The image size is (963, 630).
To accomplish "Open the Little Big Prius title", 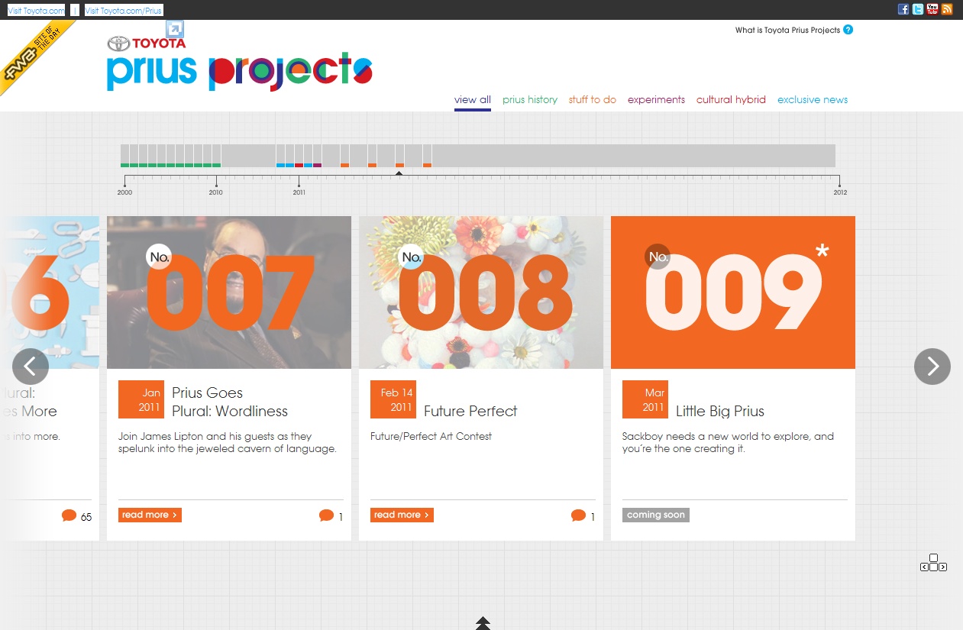I will (x=720, y=411).
